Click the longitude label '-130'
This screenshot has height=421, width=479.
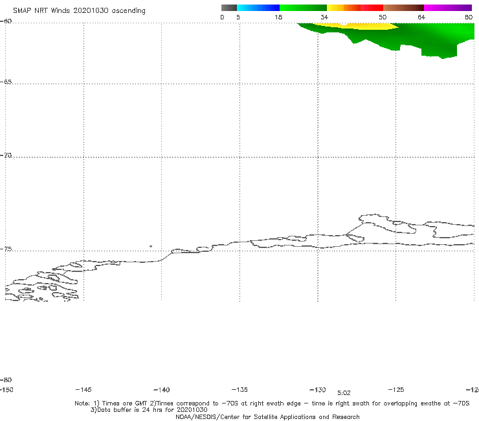[318, 389]
